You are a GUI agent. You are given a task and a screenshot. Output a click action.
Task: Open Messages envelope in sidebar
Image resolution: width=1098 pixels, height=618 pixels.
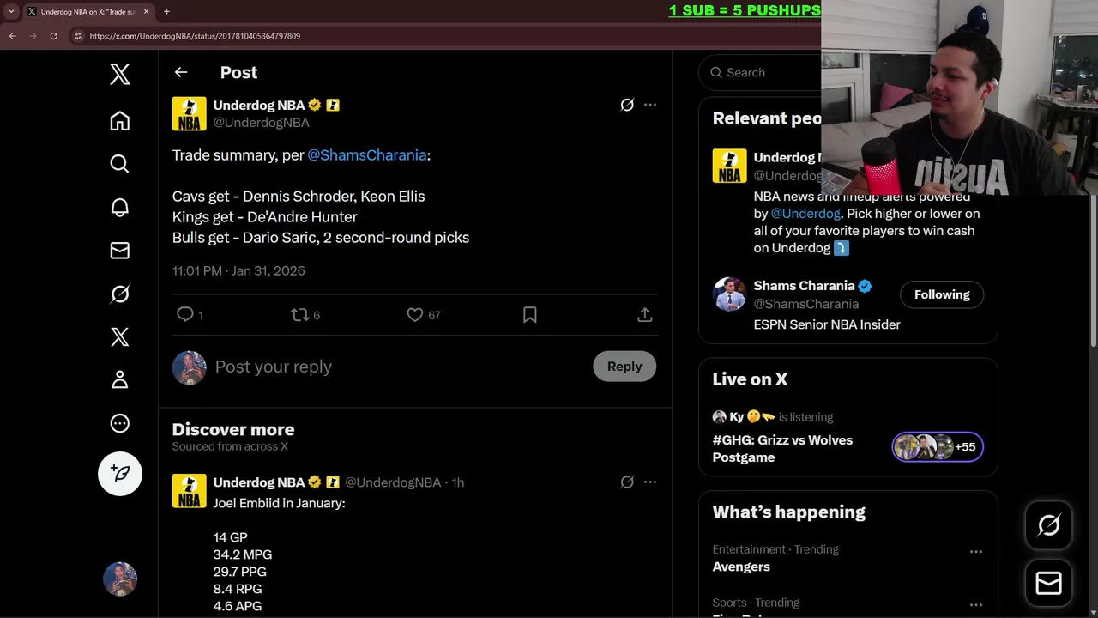click(120, 251)
